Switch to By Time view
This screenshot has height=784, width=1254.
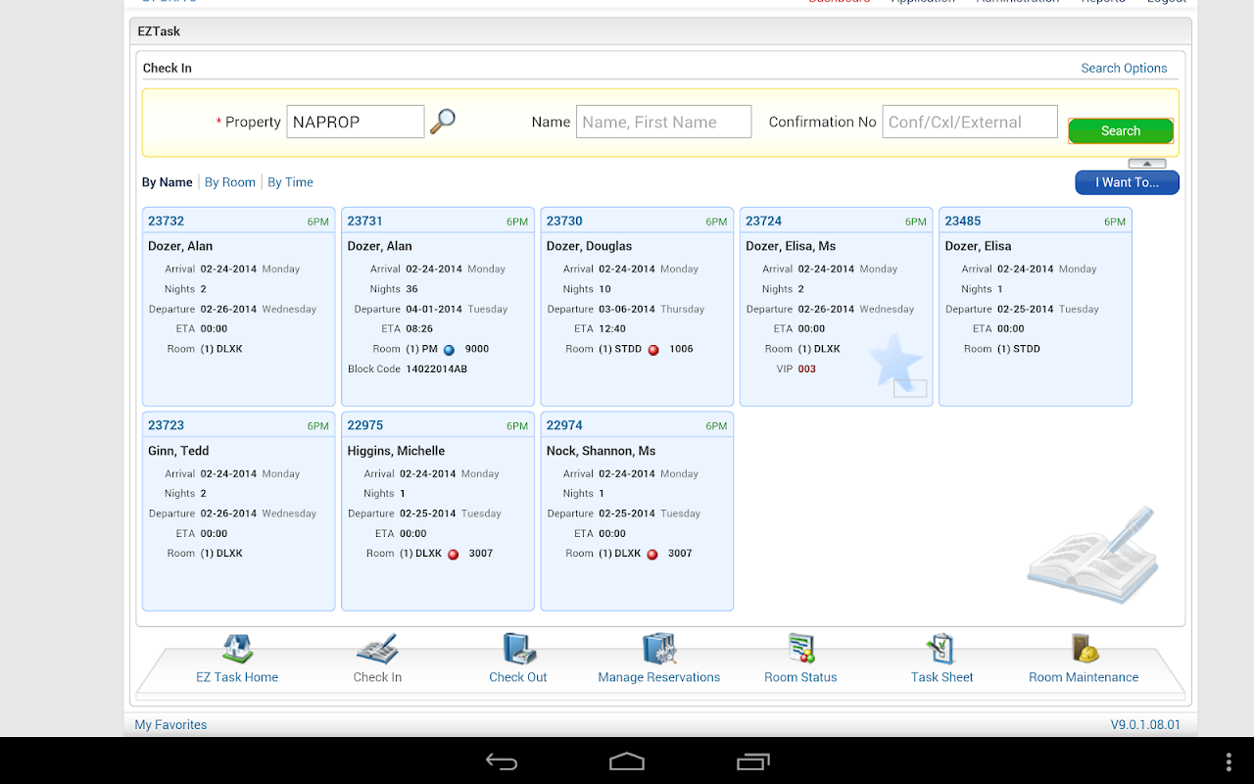[x=291, y=182]
